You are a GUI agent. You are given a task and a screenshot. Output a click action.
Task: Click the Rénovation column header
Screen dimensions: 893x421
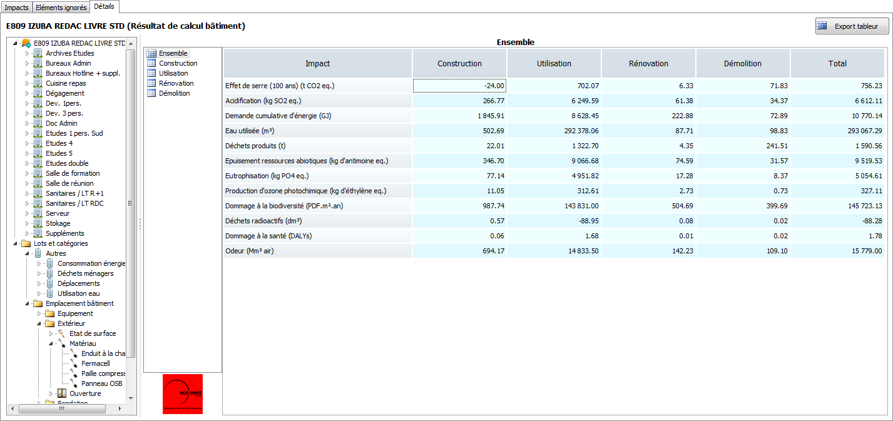point(648,63)
